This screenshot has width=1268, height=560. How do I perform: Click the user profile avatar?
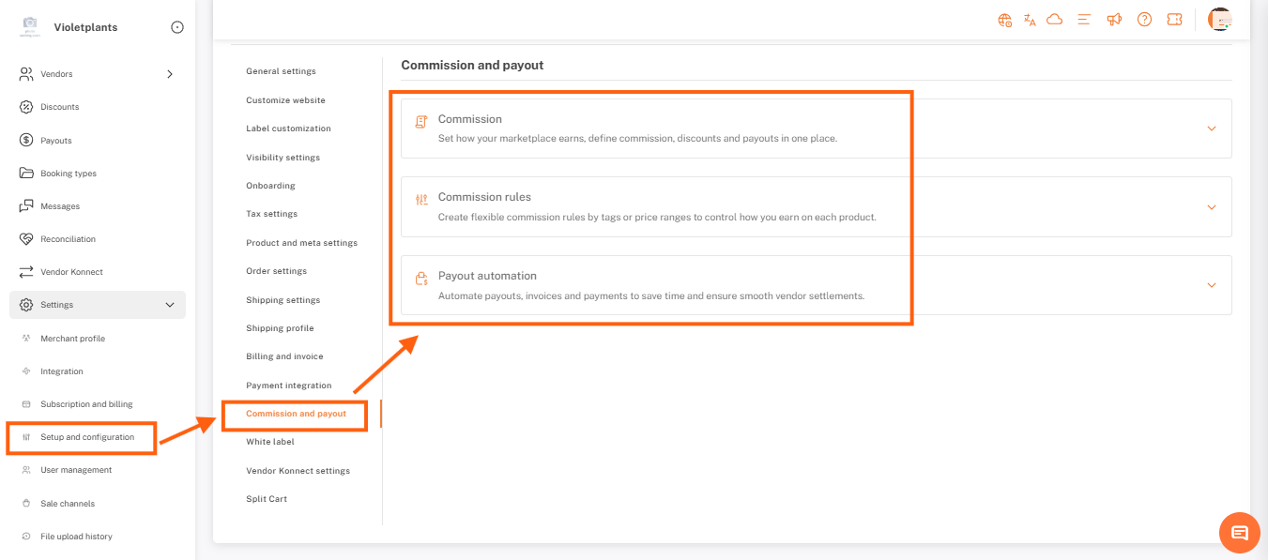(x=1219, y=20)
